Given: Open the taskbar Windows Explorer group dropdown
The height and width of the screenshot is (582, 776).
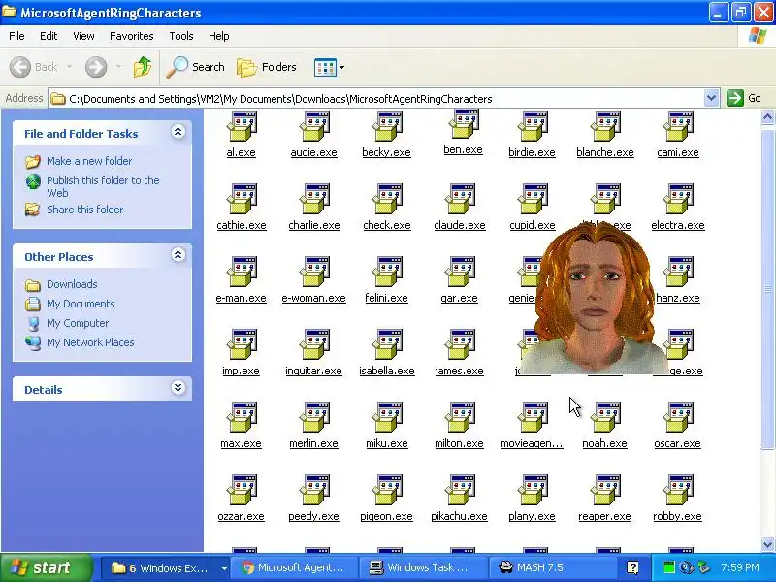Looking at the screenshot, I should 224,568.
